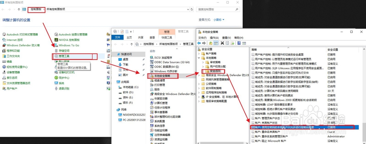Click the Export list icon in Local Security Policy toolbar

pos(232,43)
